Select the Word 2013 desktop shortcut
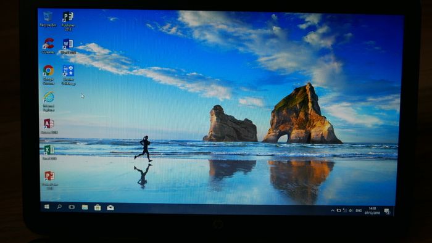This screenshot has height=243, width=432. coord(68,46)
